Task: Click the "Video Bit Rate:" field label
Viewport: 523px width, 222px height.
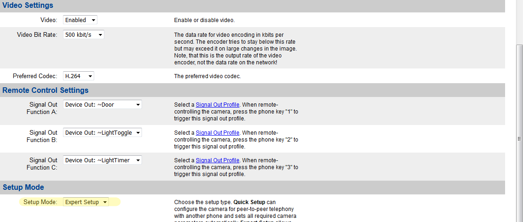Action: 37,34
